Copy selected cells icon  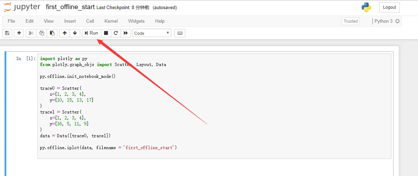click(x=42, y=33)
